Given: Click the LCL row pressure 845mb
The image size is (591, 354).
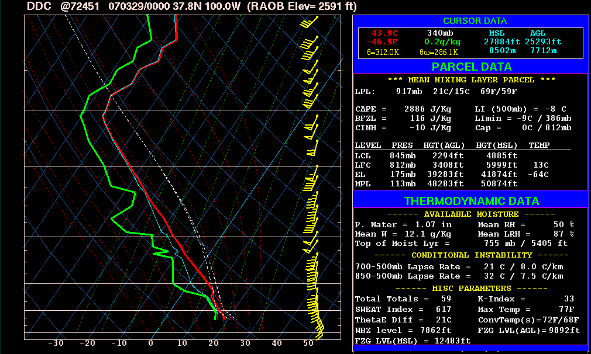Looking at the screenshot, I should pos(403,156).
